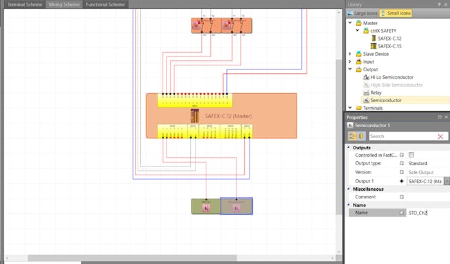This screenshot has width=450, height=264.
Task: Select the ctrlX SAFETY folder icon
Action: [366, 31]
